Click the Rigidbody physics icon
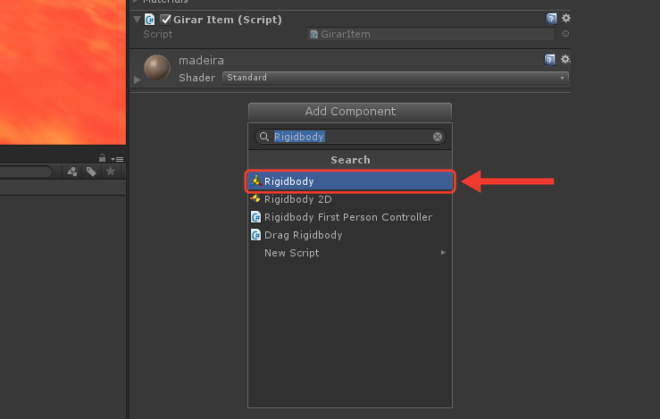Viewport: 660px width, 419px height. pos(256,181)
